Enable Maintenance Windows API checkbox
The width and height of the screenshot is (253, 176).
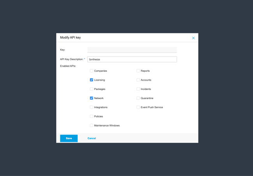point(91,126)
